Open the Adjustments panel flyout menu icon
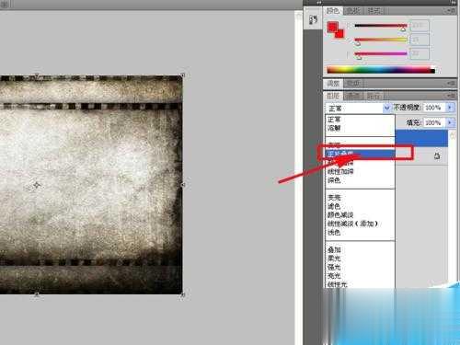The height and width of the screenshot is (345, 460). (451, 83)
